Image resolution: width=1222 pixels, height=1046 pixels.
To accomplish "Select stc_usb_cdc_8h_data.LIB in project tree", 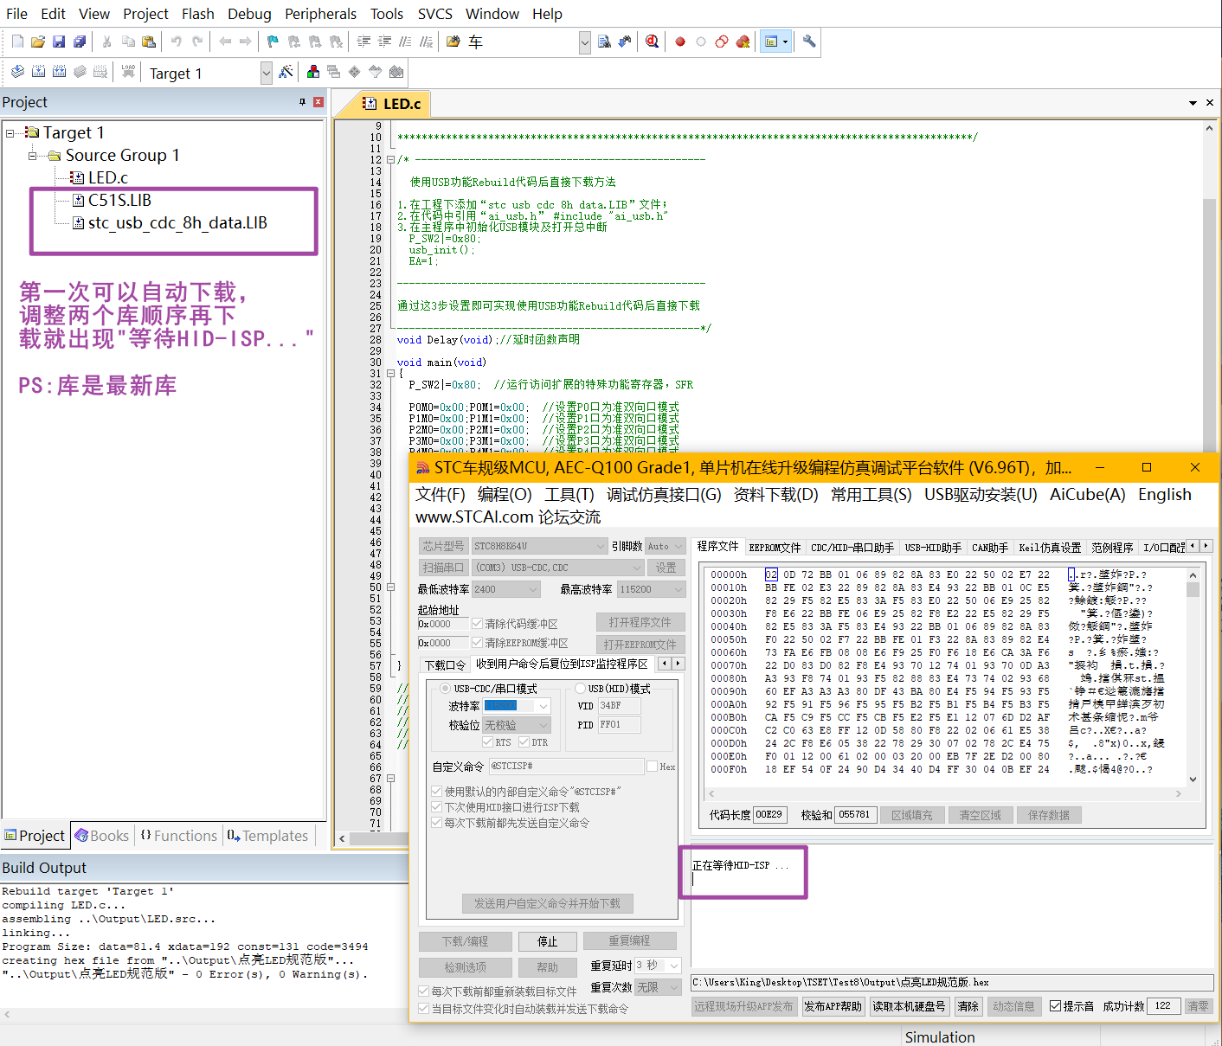I will point(177,223).
